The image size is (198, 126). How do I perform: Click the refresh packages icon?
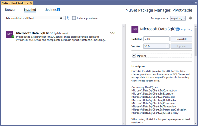coord(69,18)
